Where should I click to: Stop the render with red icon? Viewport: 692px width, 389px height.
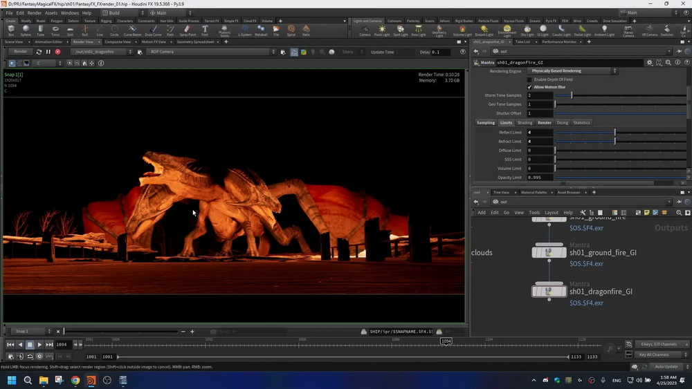(57, 52)
